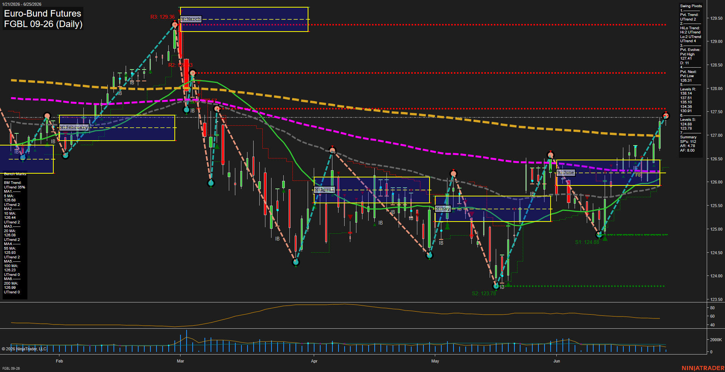Select the latest pivot high circle near 127.41
This screenshot has width=725, height=372.
pos(666,116)
